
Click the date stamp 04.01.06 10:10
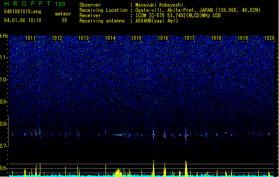tap(23, 20)
